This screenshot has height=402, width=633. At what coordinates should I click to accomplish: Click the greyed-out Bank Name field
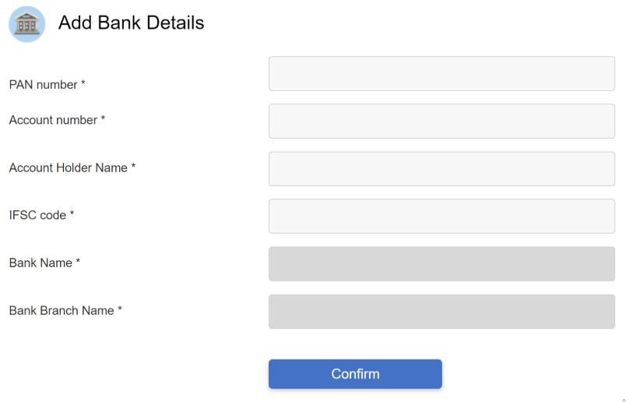pyautogui.click(x=441, y=264)
